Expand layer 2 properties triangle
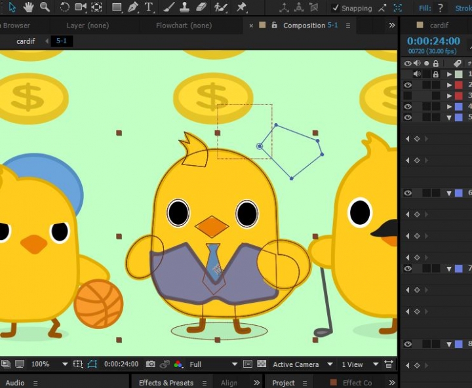Viewport: 472px width, 388px height. point(450,85)
